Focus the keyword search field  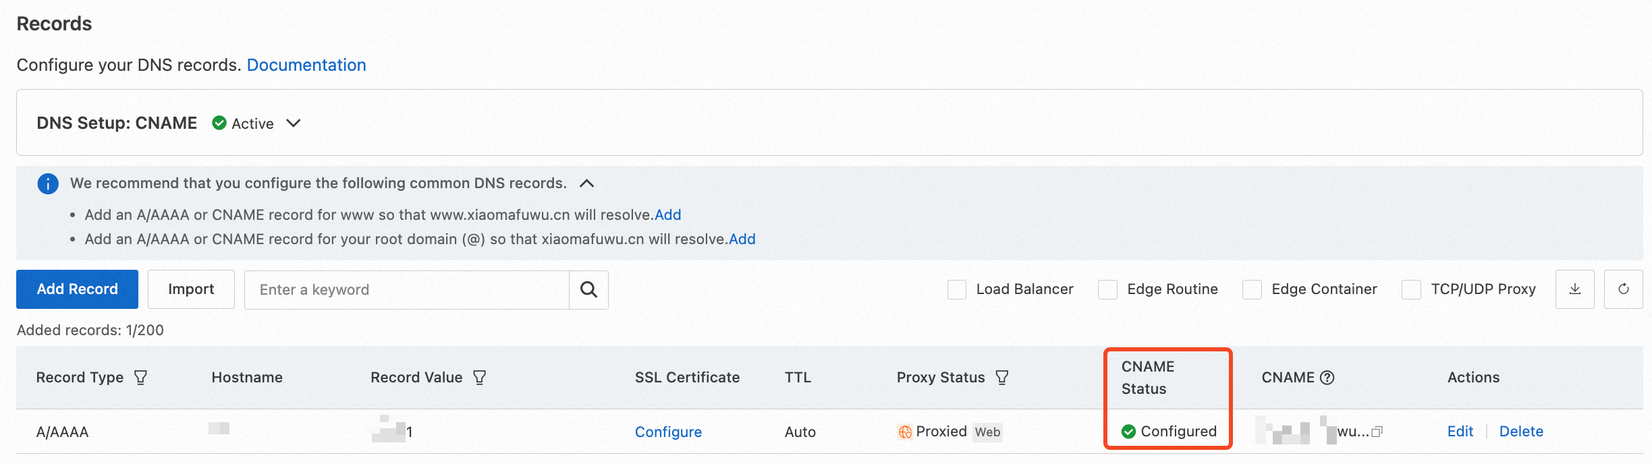(406, 290)
